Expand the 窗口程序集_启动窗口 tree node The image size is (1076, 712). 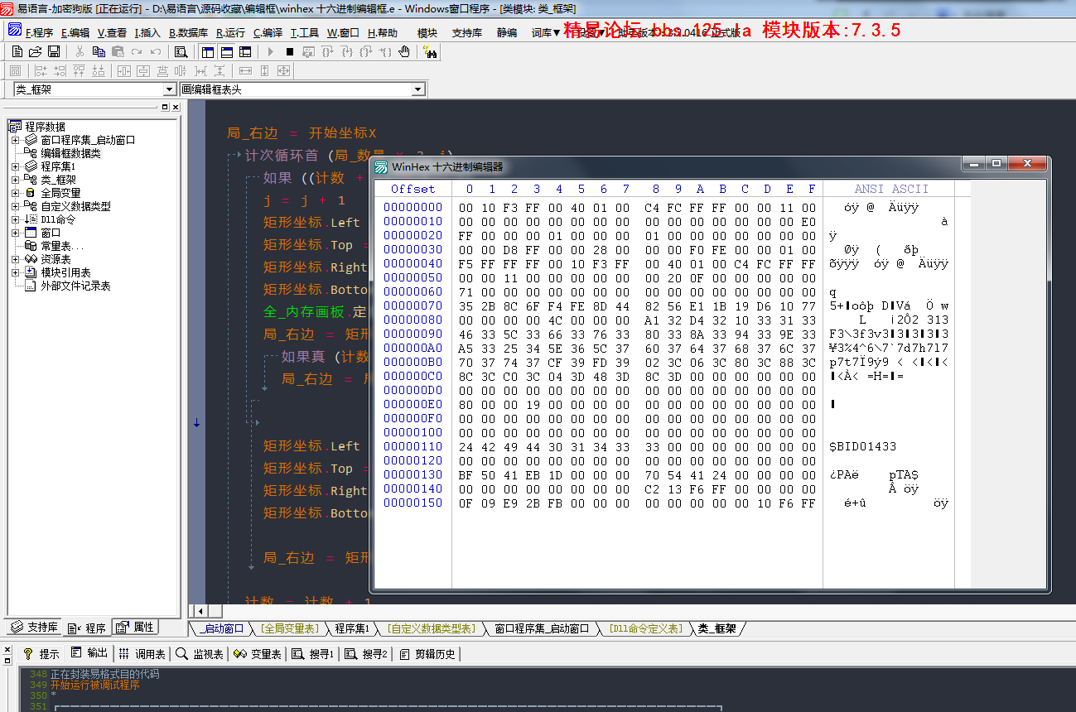(16, 140)
